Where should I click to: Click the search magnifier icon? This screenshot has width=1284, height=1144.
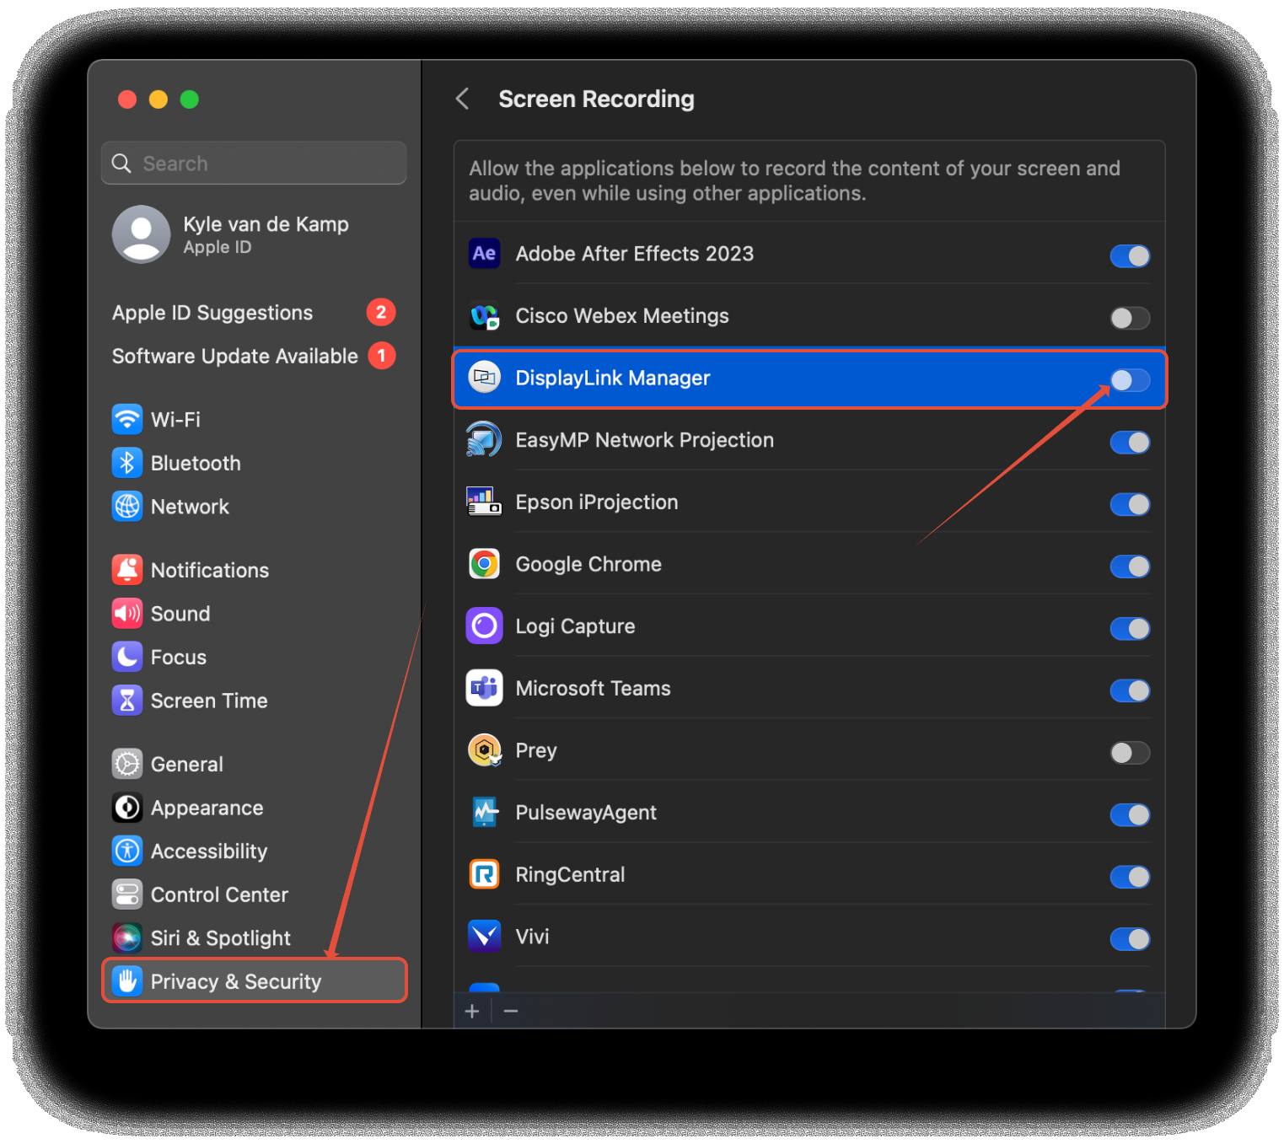pos(121,164)
